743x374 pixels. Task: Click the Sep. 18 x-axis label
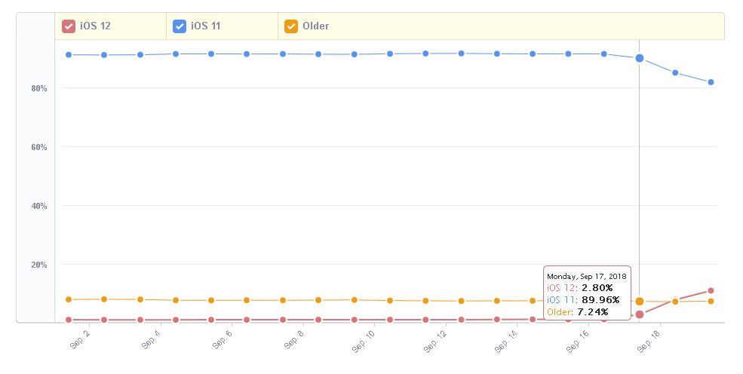[x=649, y=339]
